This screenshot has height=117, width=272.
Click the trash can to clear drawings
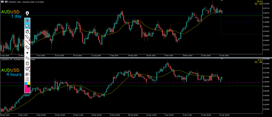pyautogui.click(x=27, y=63)
